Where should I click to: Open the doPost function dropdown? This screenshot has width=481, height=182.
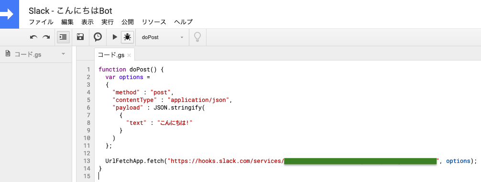(x=162, y=37)
